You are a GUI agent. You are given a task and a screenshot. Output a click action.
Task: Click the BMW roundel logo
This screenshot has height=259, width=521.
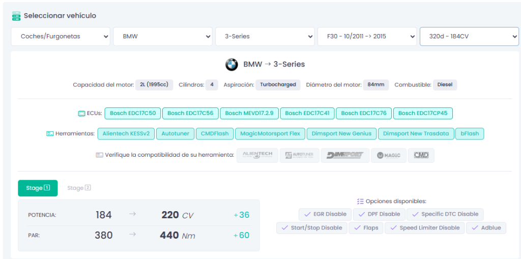[231, 65]
